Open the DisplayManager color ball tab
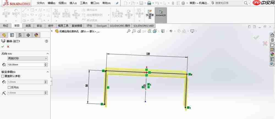The image size is (275, 119). point(36,35)
